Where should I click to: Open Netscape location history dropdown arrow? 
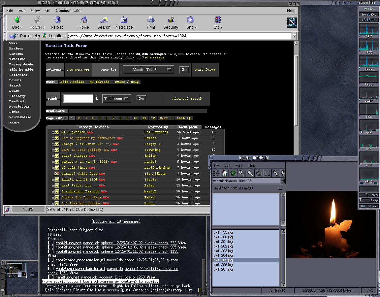pos(294,36)
